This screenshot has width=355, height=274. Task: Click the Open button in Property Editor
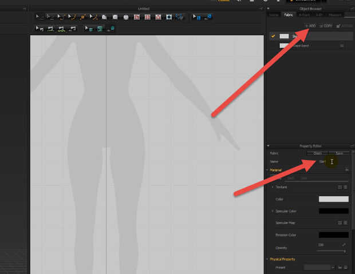(x=317, y=153)
